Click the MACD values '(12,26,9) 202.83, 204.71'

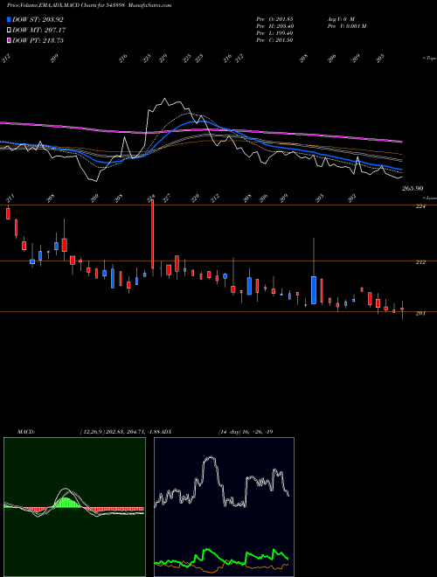pos(114,432)
